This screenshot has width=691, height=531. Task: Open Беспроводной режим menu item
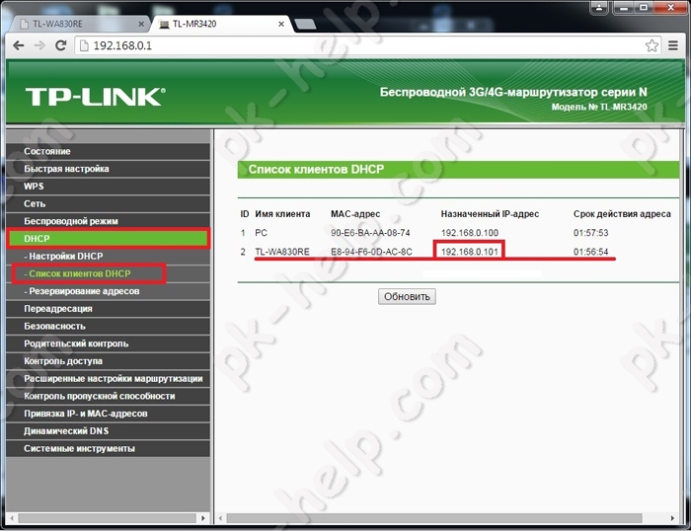[108, 221]
